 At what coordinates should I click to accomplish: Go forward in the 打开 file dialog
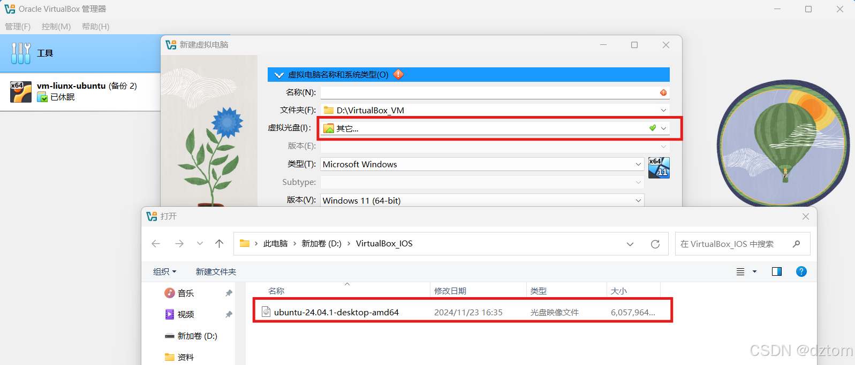pyautogui.click(x=179, y=244)
